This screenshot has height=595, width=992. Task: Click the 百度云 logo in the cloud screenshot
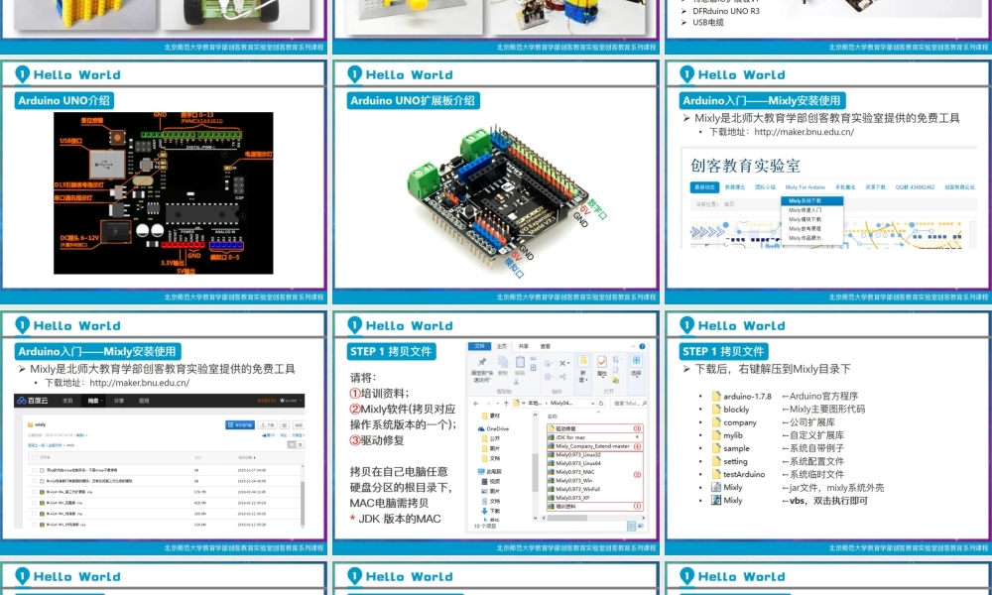pyautogui.click(x=33, y=401)
